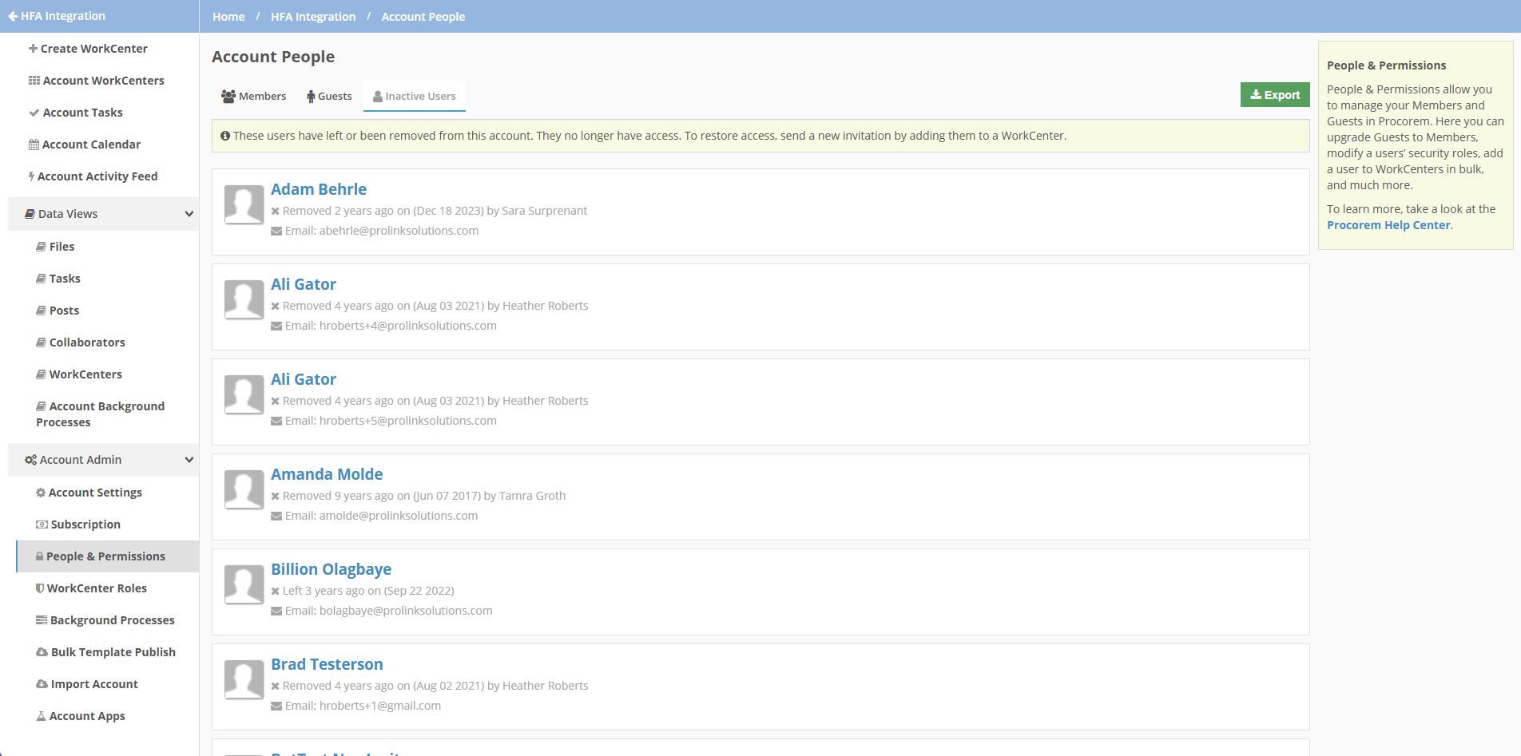Image resolution: width=1521 pixels, height=756 pixels.
Task: Open Bulk Template Publish from the sidebar
Action: pos(113,652)
